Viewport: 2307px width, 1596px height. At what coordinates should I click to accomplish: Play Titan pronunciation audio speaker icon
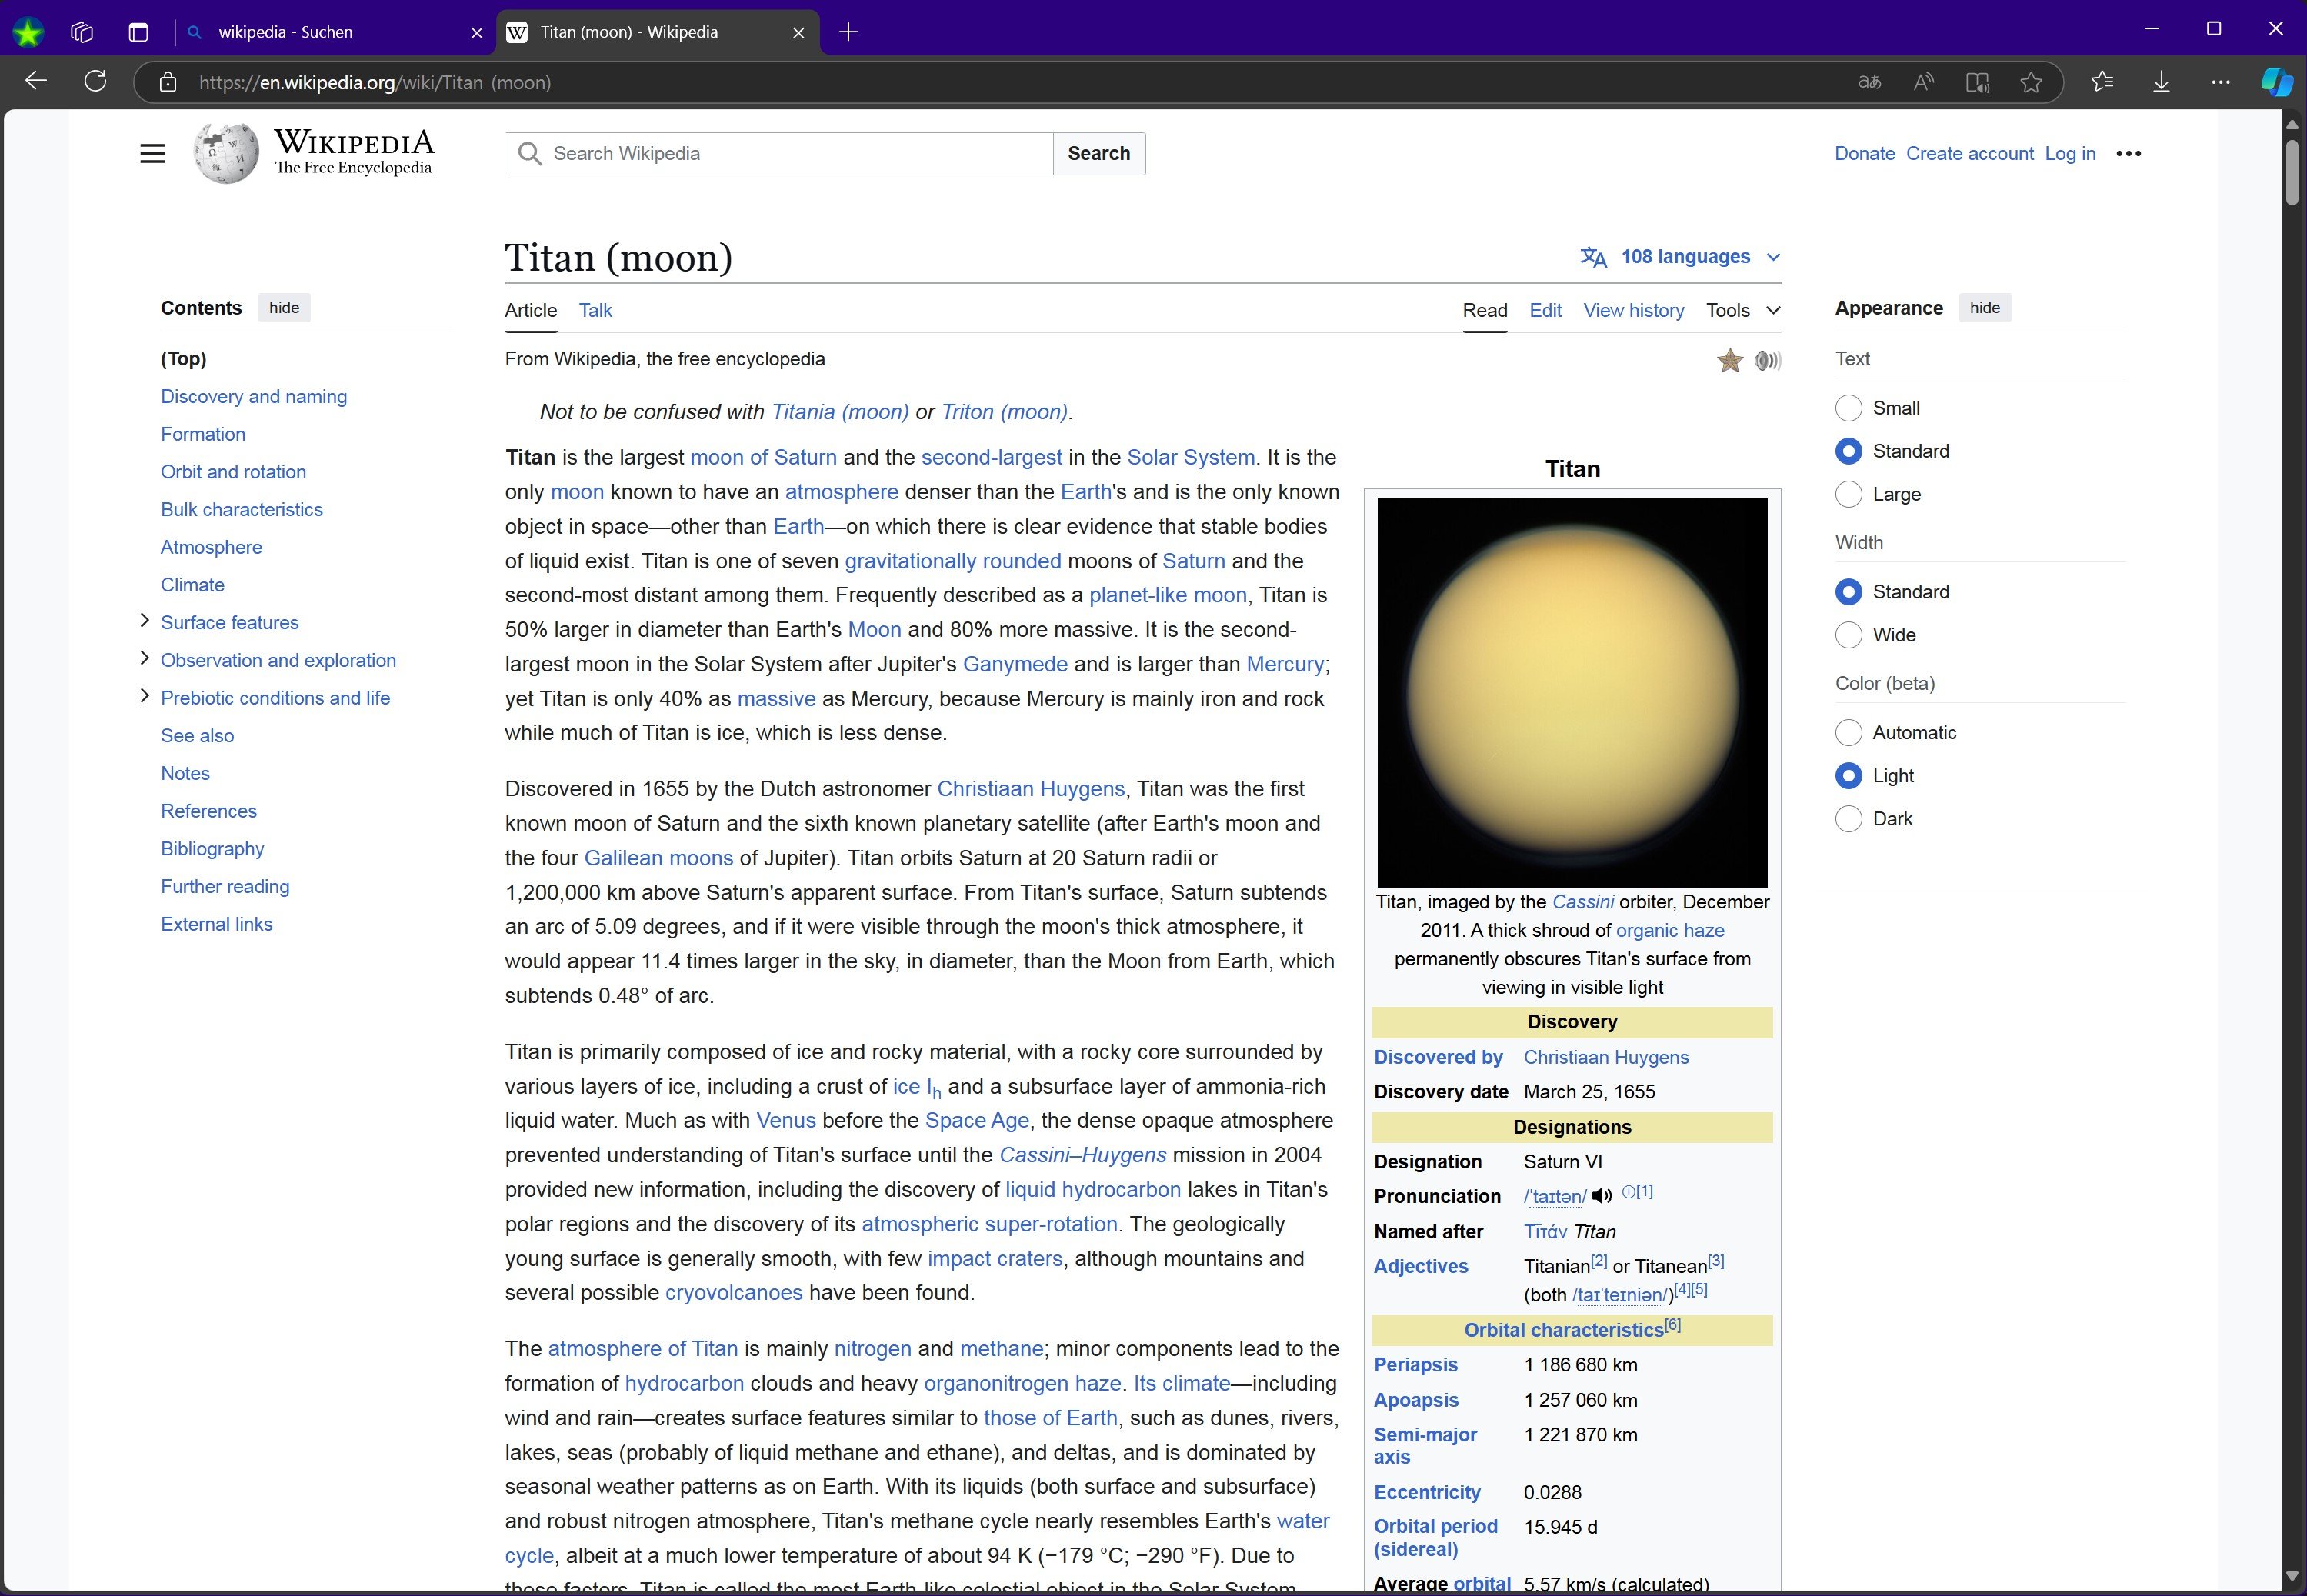(1601, 1196)
